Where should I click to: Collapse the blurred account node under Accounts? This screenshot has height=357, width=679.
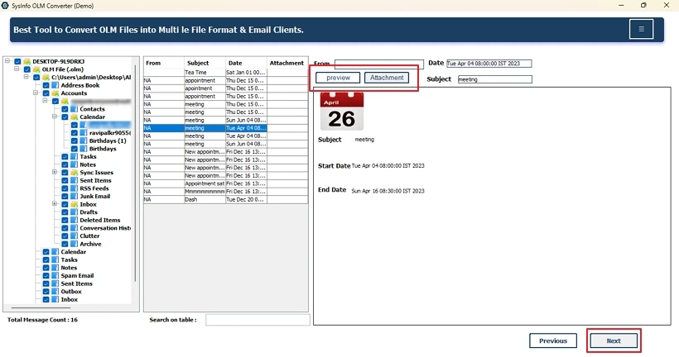tap(45, 100)
